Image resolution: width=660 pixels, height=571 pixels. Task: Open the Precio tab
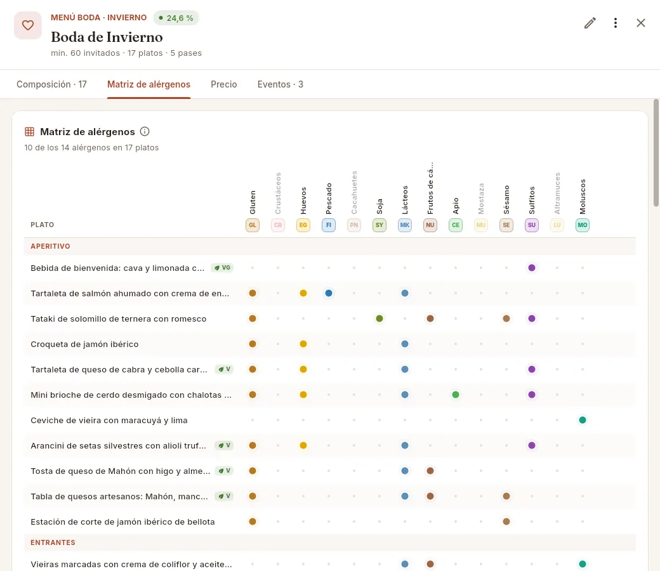click(x=224, y=84)
